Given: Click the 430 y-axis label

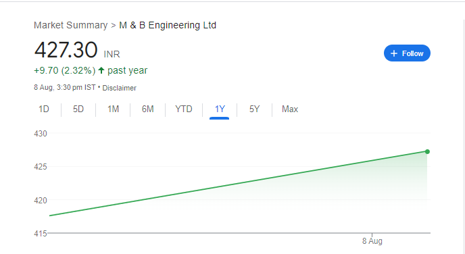Looking at the screenshot, I should 41,134.
